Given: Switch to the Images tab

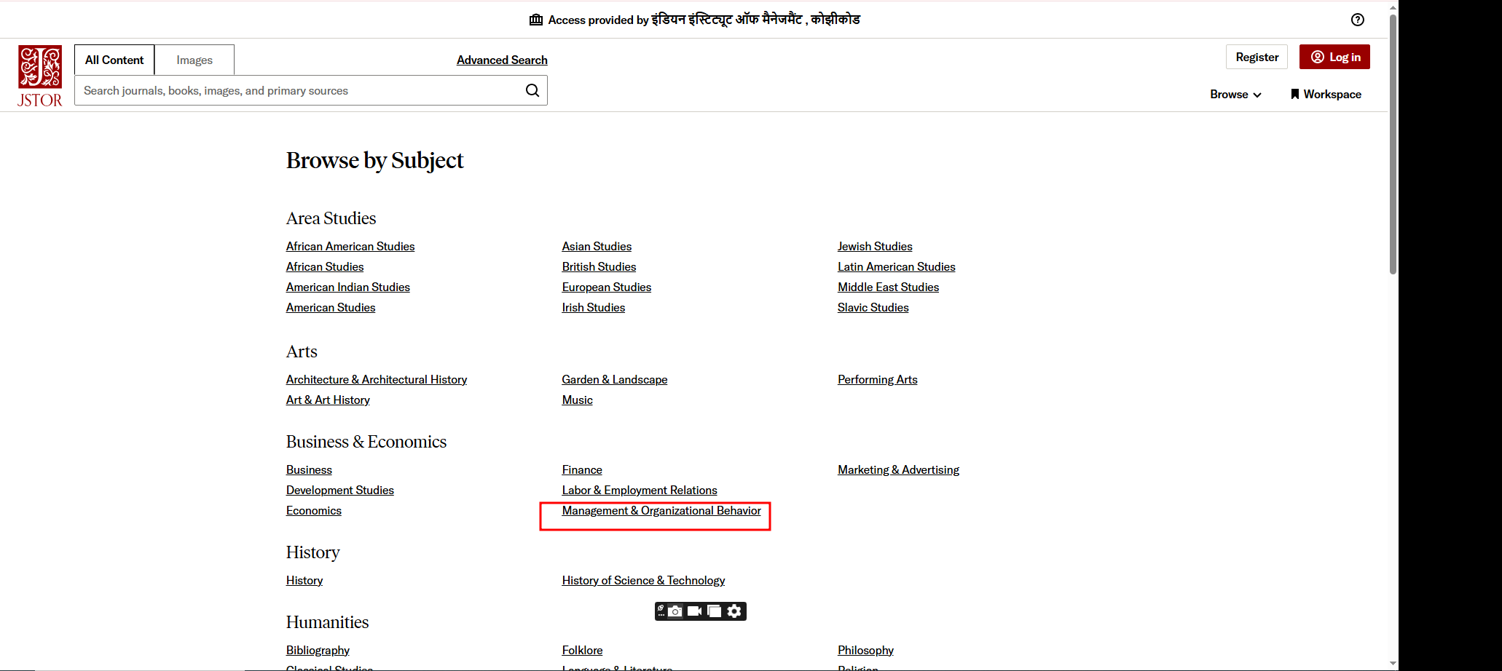Looking at the screenshot, I should [194, 60].
